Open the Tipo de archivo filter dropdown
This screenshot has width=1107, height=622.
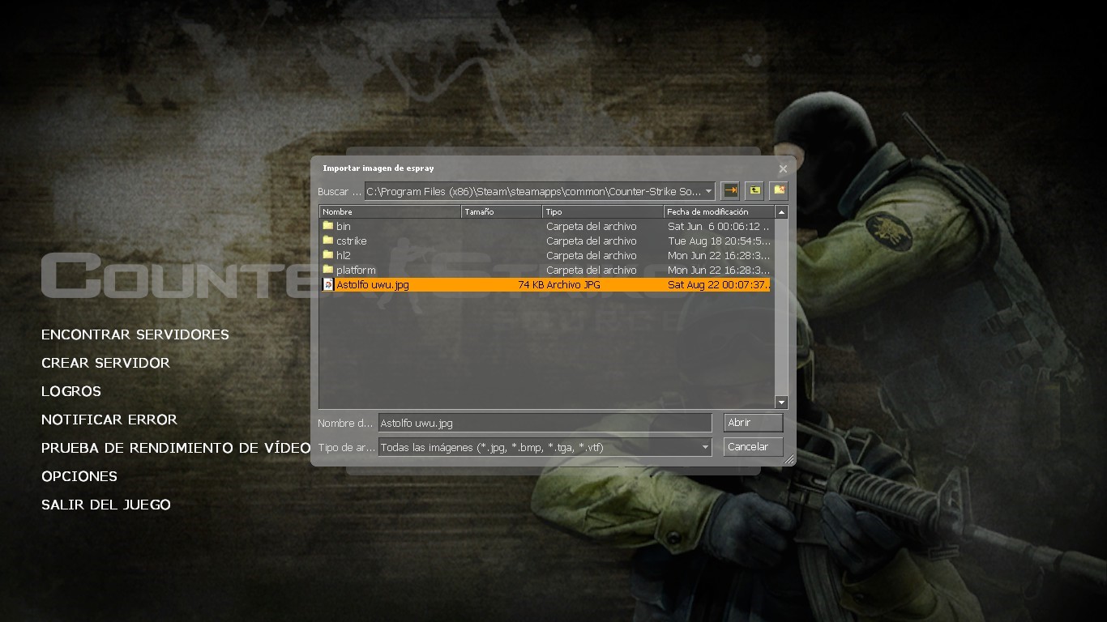tap(705, 447)
